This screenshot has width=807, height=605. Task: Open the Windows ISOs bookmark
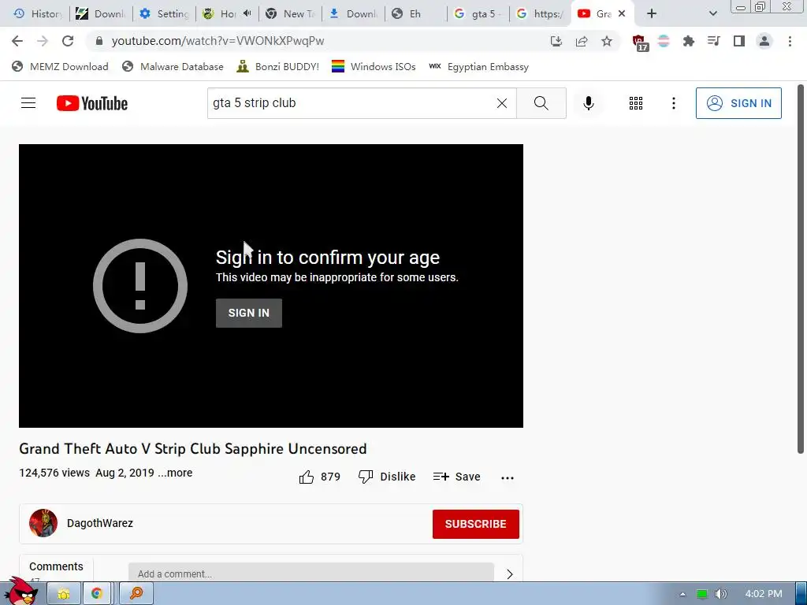pos(374,67)
